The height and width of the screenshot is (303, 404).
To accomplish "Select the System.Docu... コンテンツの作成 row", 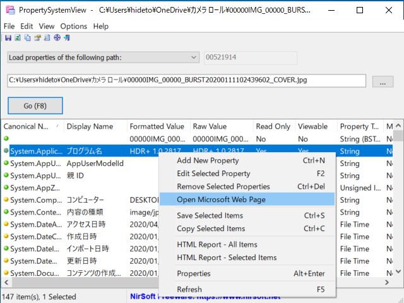I will point(81,273).
